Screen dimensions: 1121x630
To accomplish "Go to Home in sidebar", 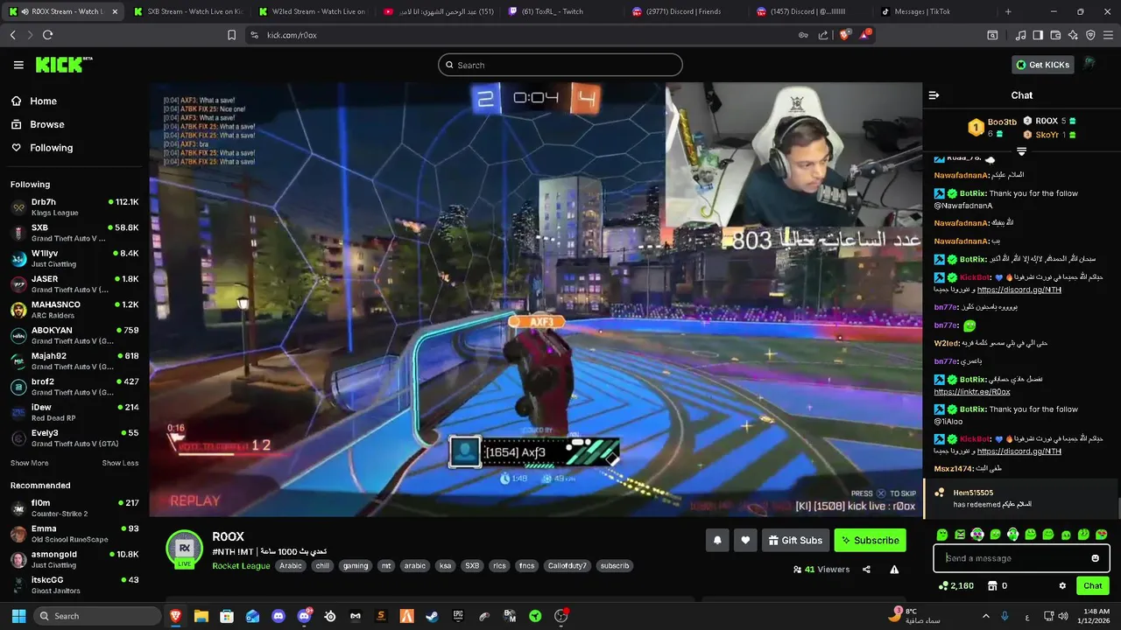I will pos(33,101).
